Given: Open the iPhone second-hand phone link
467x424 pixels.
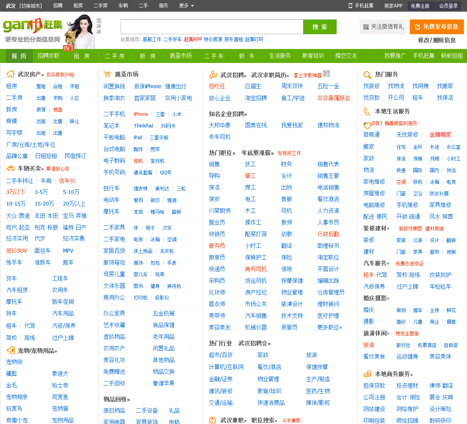Looking at the screenshot, I should pyautogui.click(x=141, y=114).
